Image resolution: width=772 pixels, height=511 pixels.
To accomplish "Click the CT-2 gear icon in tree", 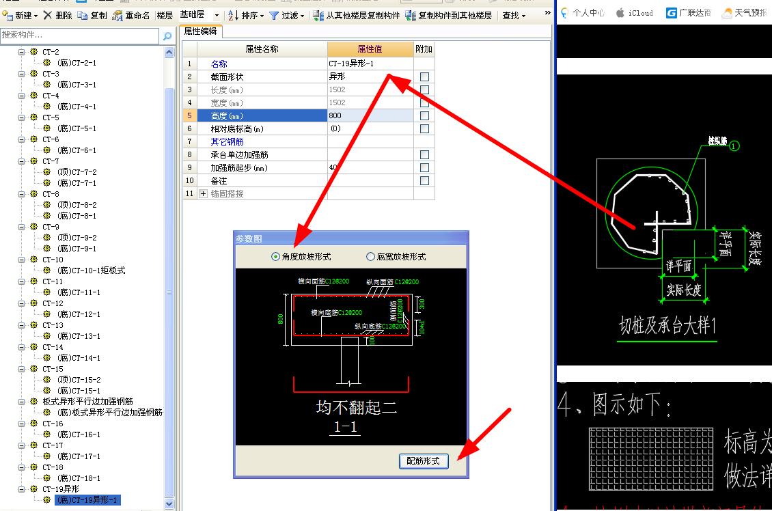I will (33, 52).
